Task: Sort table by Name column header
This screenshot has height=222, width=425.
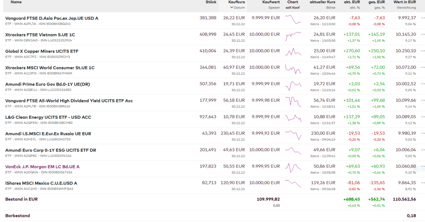Action: (16, 2)
